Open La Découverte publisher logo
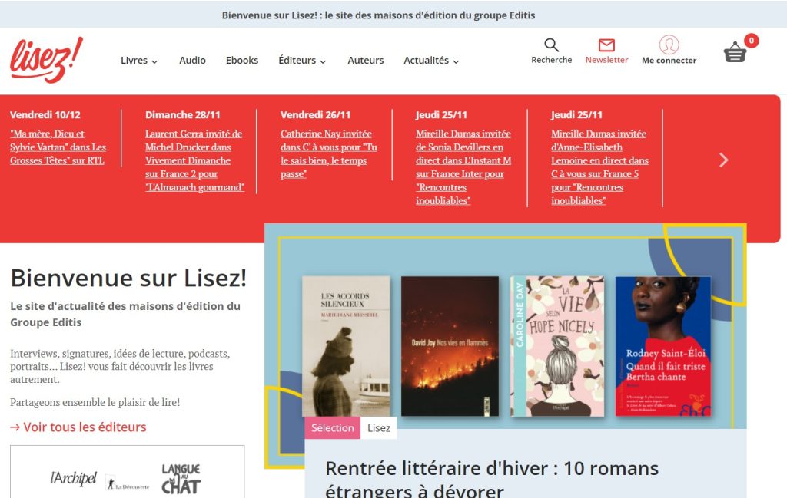787x498 pixels. pyautogui.click(x=128, y=483)
